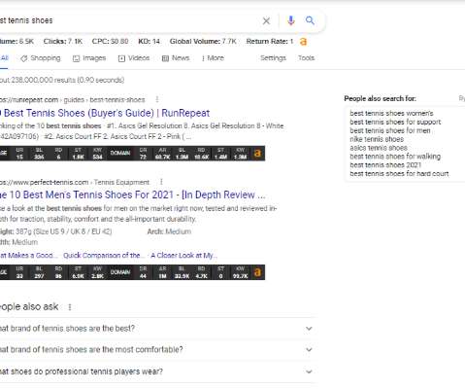Click the Return Rate metric
The width and height of the screenshot is (465, 389).
pyautogui.click(x=270, y=42)
